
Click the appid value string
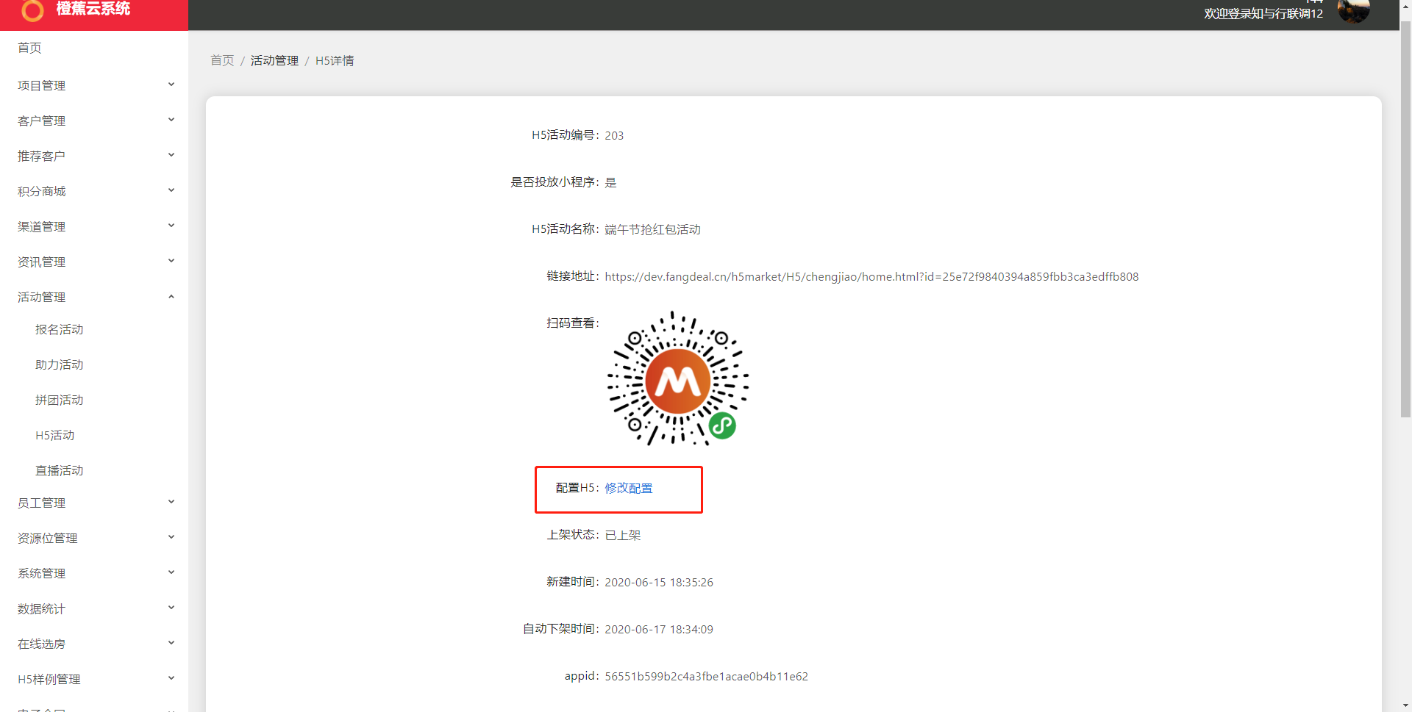tap(706, 676)
